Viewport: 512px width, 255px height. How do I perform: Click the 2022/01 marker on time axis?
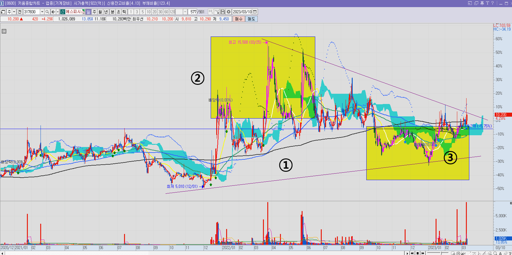point(229,248)
